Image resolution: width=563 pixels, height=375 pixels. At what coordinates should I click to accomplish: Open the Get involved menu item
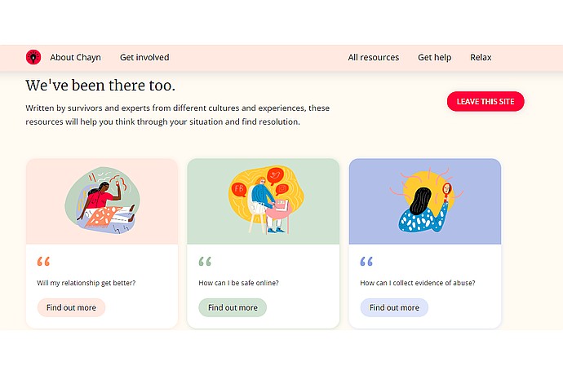coord(144,57)
